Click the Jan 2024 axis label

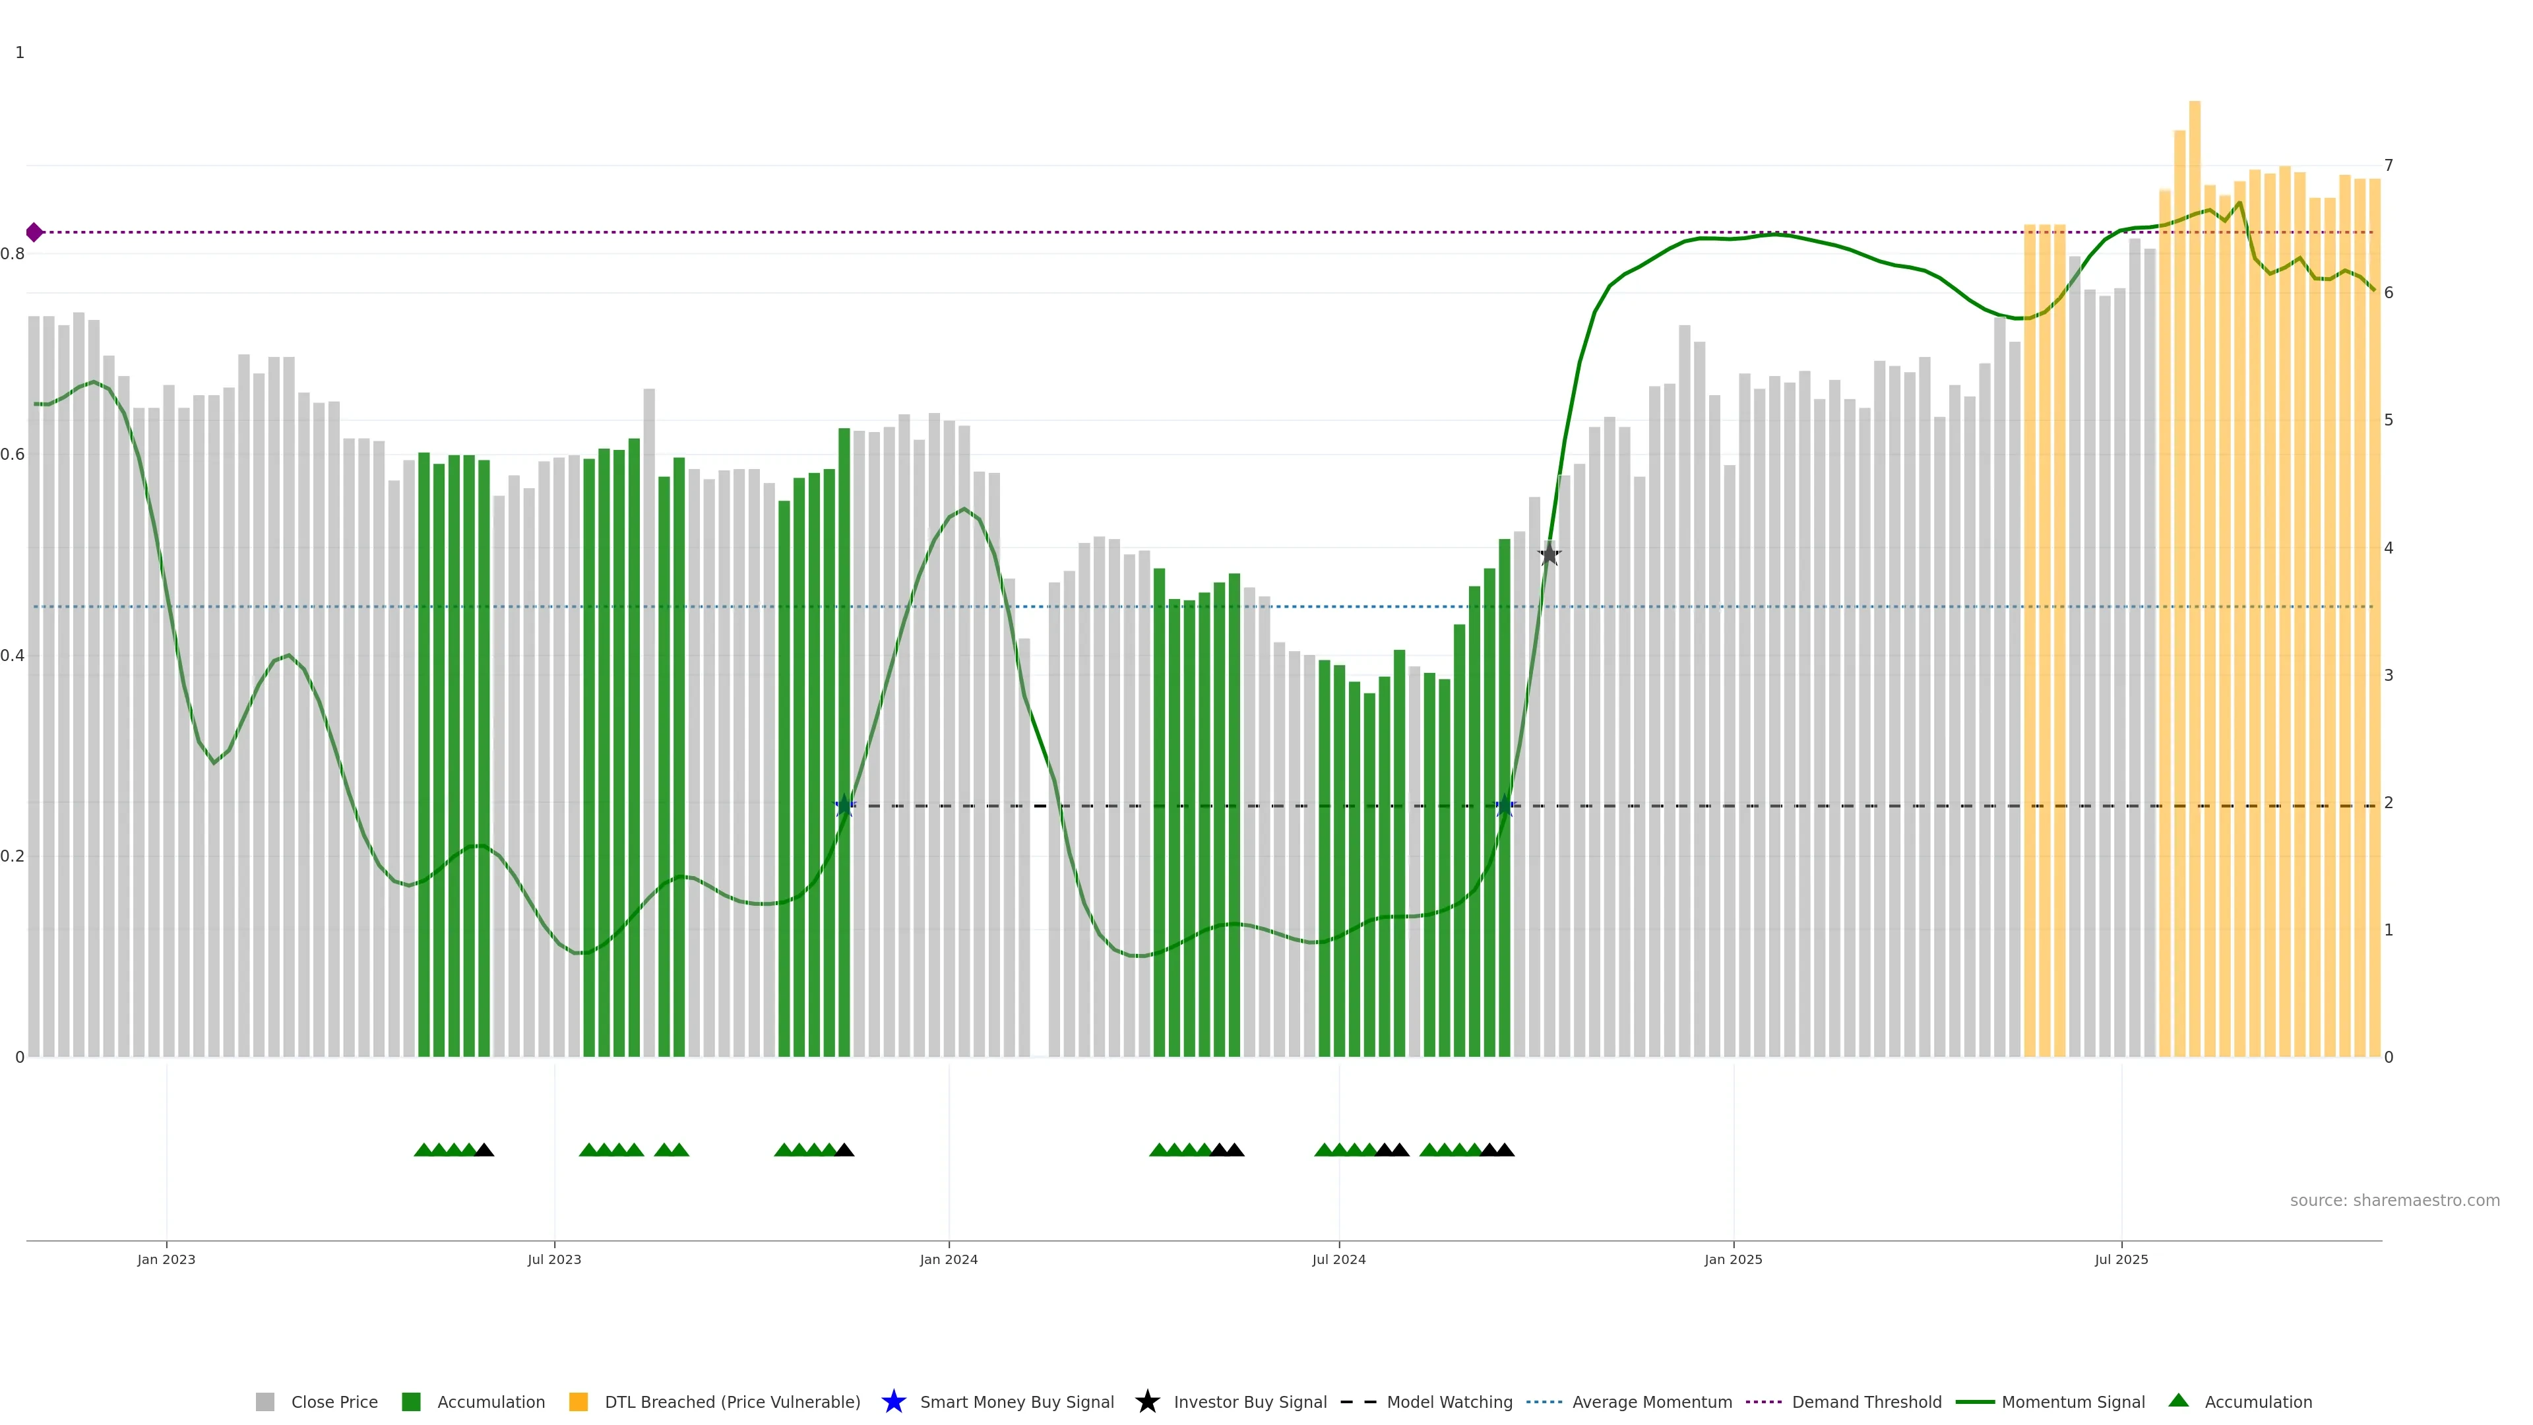pyautogui.click(x=948, y=1259)
